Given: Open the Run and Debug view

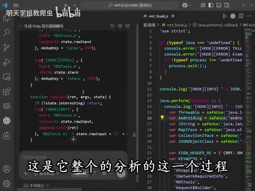Looking at the screenshot, I should tap(7, 62).
